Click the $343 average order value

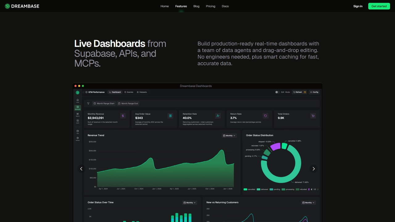139,118
